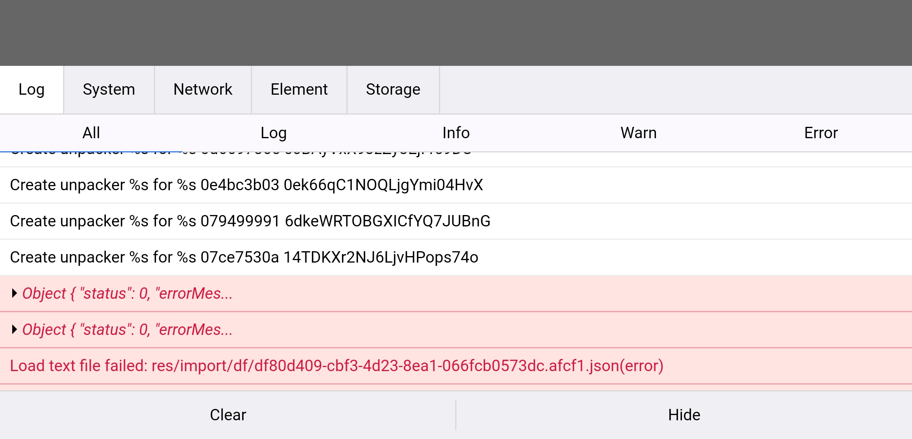Select the unpacker log entry 07ce7530a

[244, 257]
